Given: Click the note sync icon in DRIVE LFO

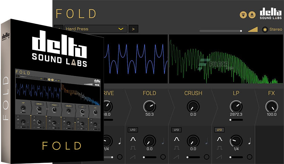Looking at the screenshot, I should [120, 141].
